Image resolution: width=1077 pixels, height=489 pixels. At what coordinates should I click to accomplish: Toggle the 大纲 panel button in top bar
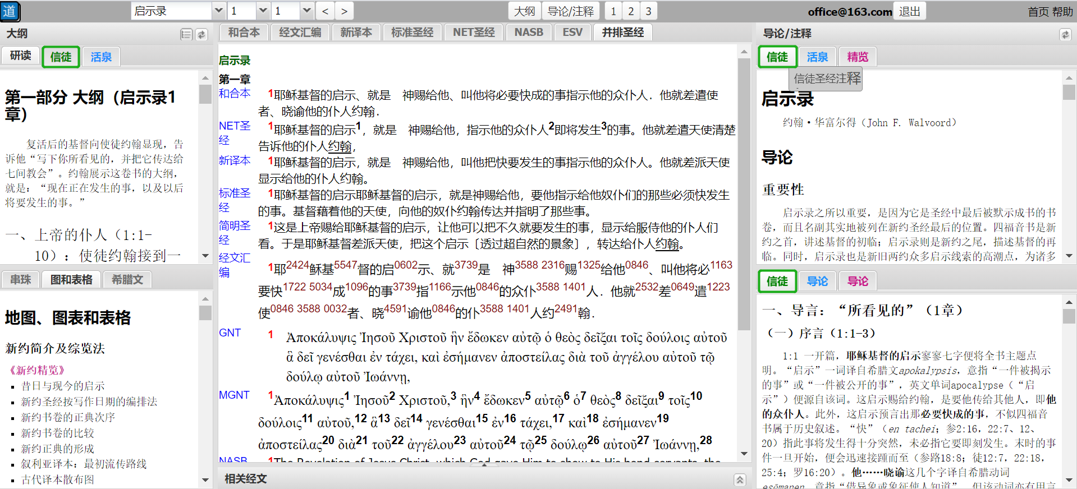(525, 11)
